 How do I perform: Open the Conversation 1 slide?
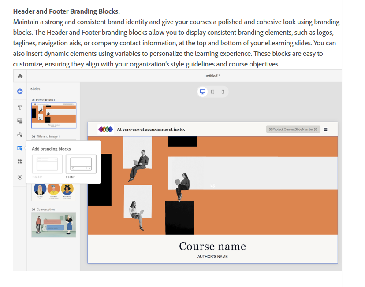tap(53, 224)
